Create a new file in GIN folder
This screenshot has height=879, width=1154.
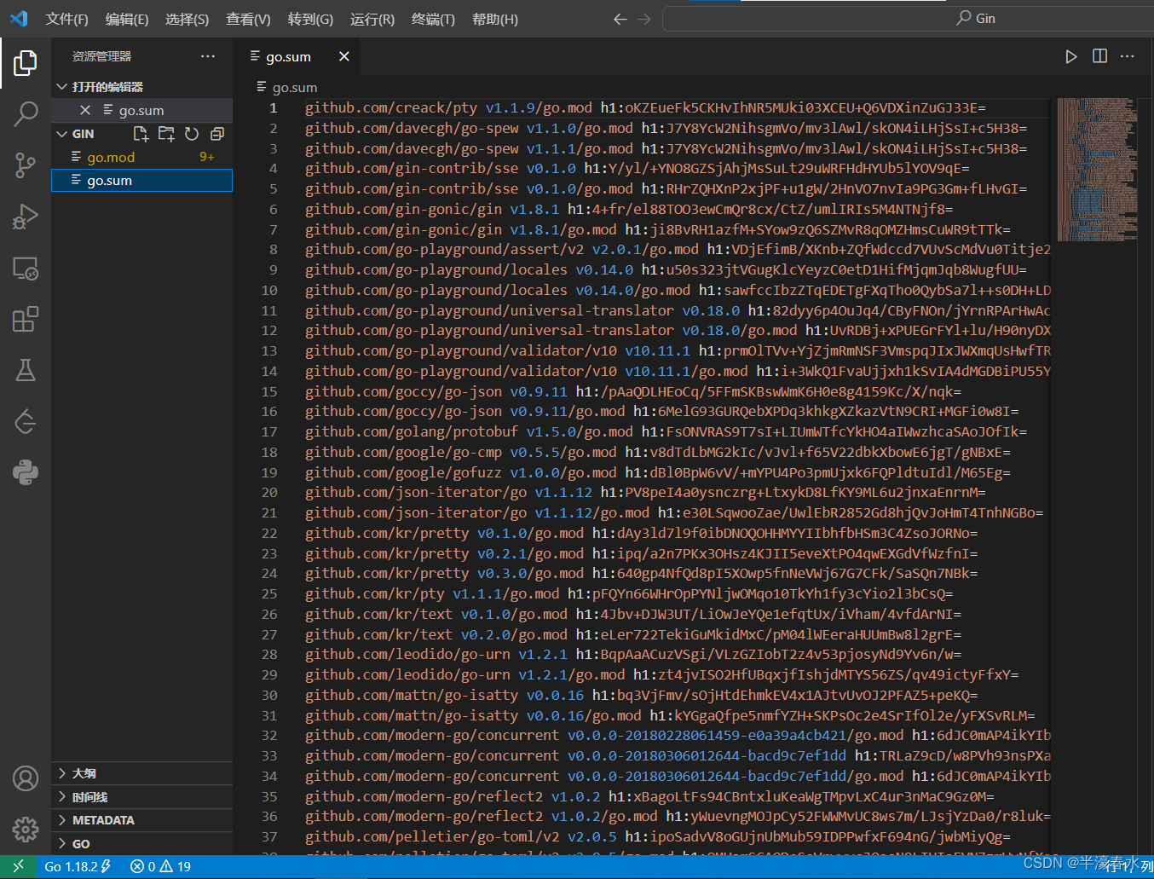pyautogui.click(x=141, y=134)
